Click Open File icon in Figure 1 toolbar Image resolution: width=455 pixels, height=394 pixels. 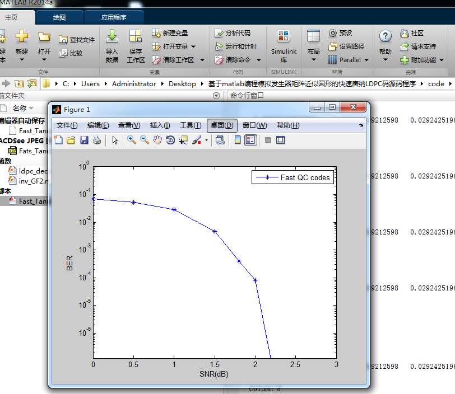point(71,140)
